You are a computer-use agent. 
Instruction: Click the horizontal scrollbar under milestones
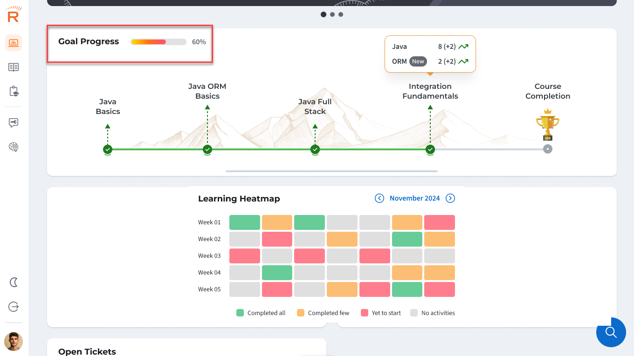coord(331,171)
